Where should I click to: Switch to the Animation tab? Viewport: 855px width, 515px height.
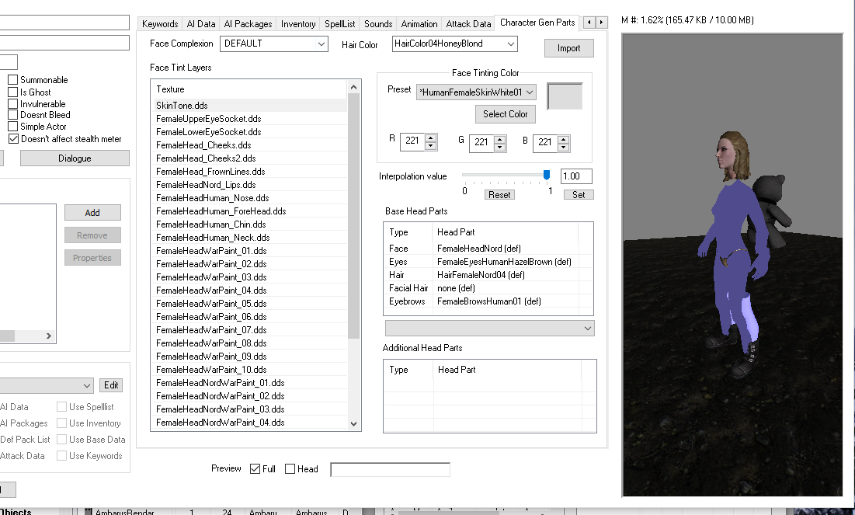click(419, 24)
